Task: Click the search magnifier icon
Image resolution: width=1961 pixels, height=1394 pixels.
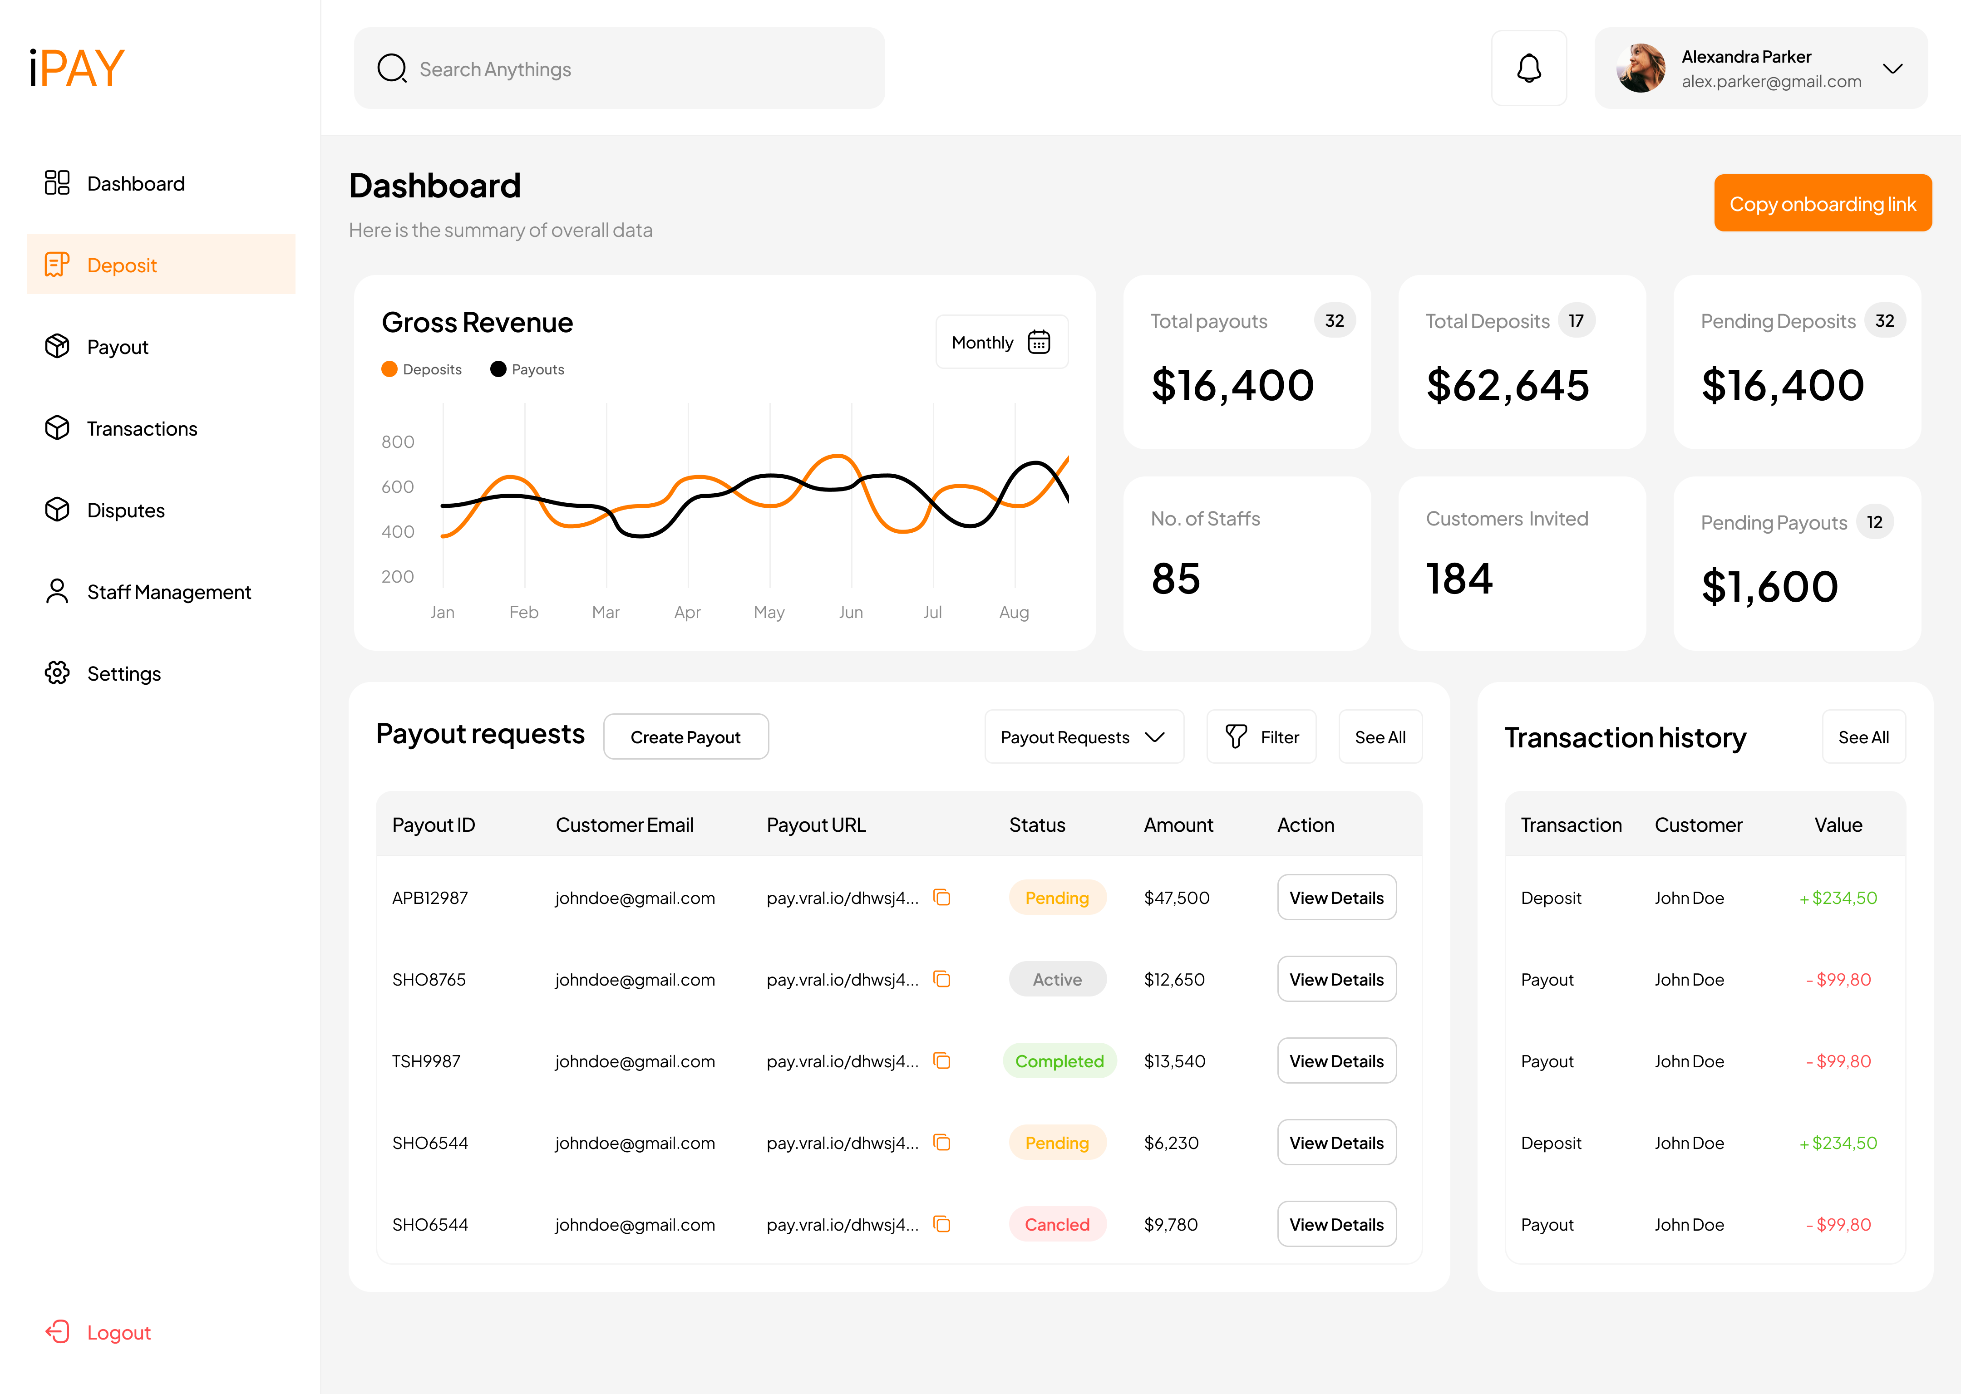Action: [391, 69]
